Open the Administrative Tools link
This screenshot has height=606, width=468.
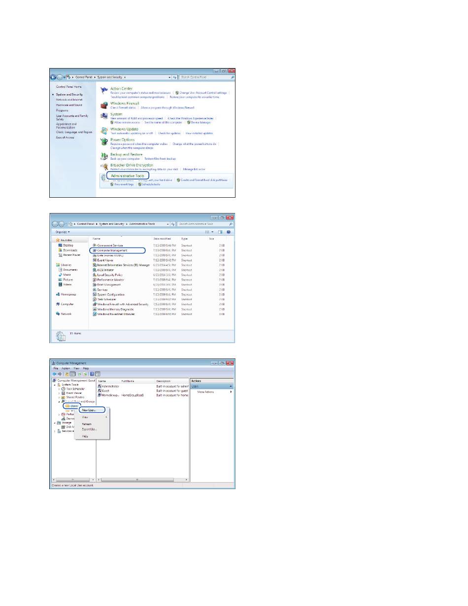click(x=127, y=176)
